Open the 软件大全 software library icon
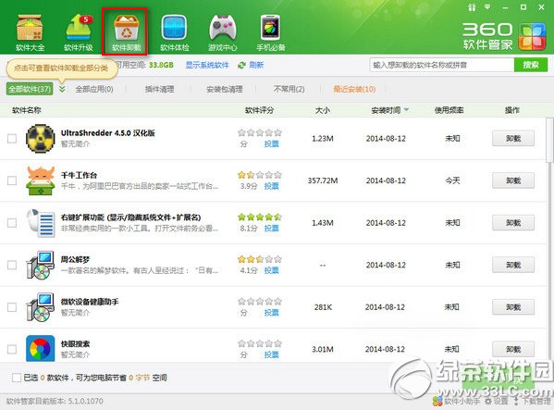Screen dimensions: 554x410 [x=30, y=33]
